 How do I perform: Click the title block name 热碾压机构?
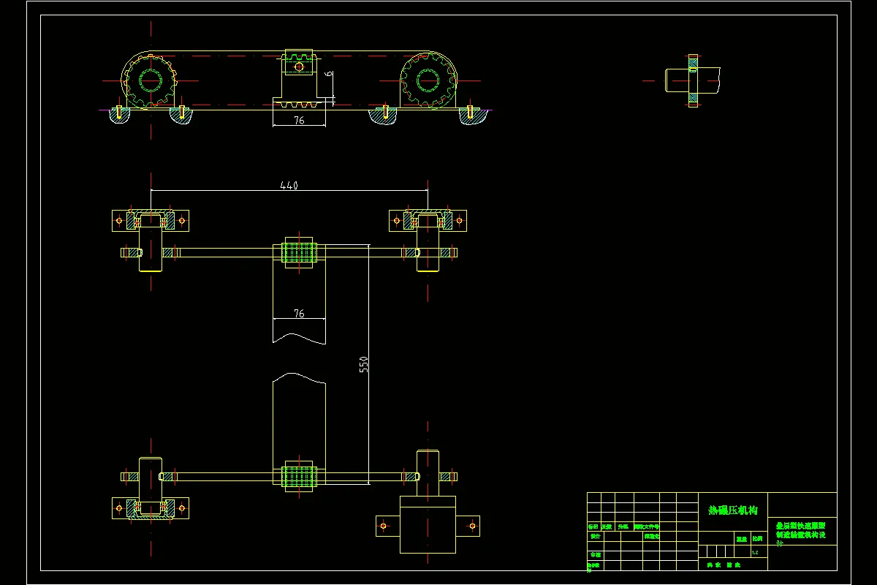[x=733, y=510]
